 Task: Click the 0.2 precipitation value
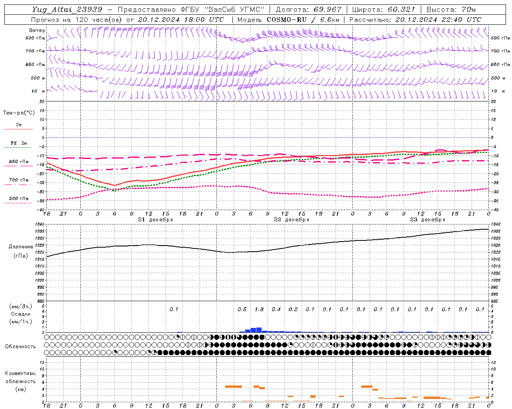pyautogui.click(x=293, y=310)
